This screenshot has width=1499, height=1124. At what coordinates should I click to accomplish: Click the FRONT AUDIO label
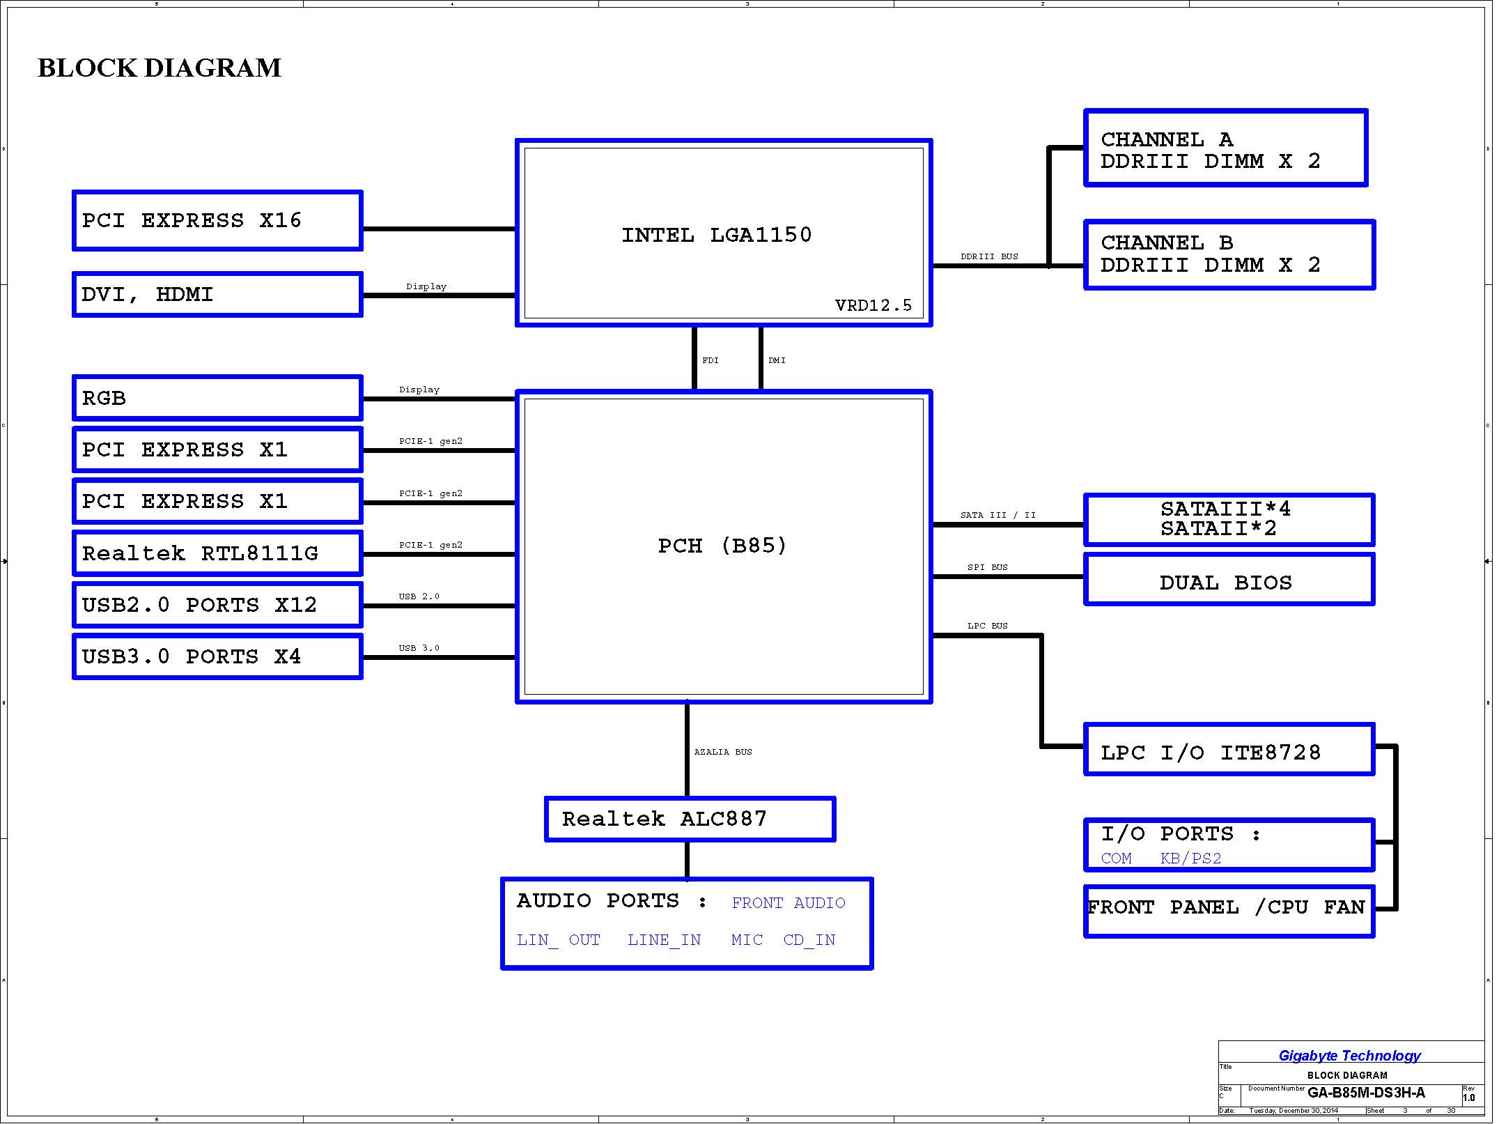(789, 903)
